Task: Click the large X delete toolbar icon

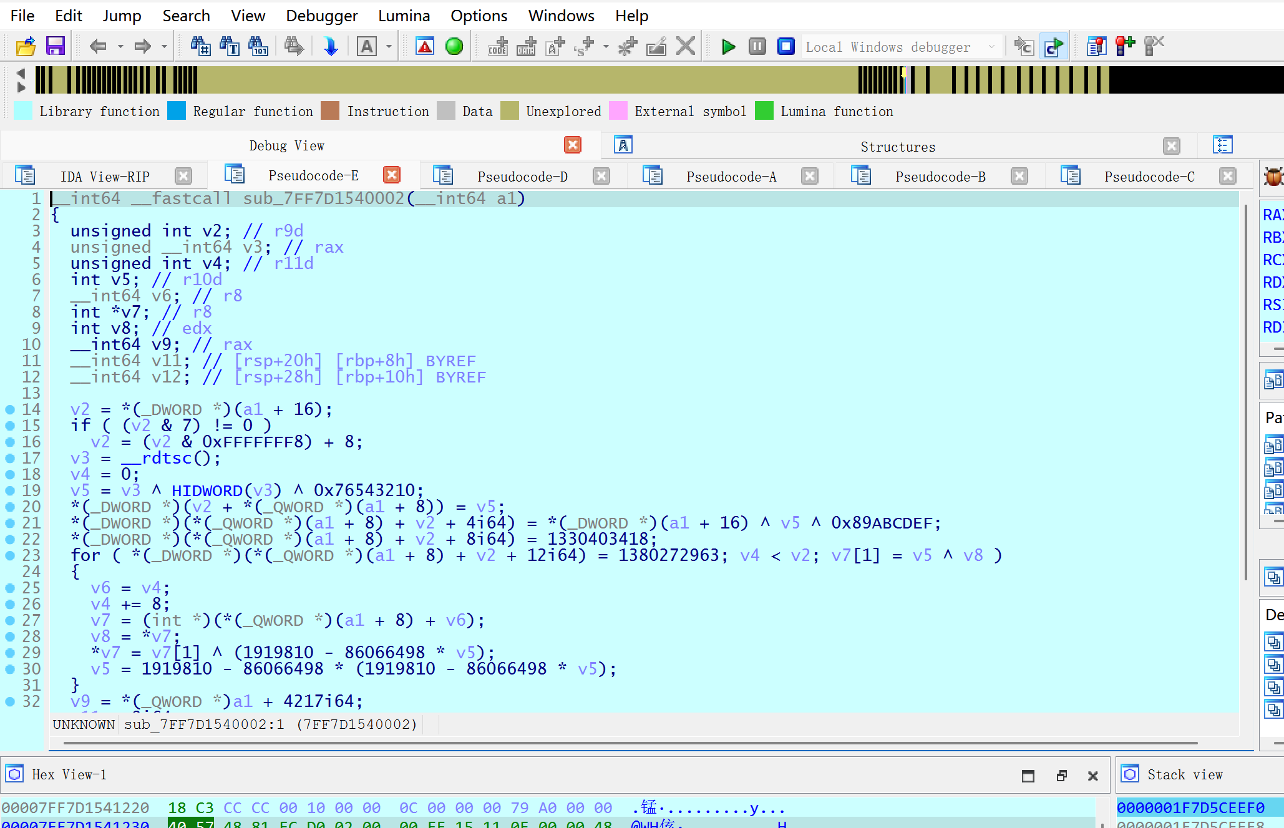Action: click(686, 47)
